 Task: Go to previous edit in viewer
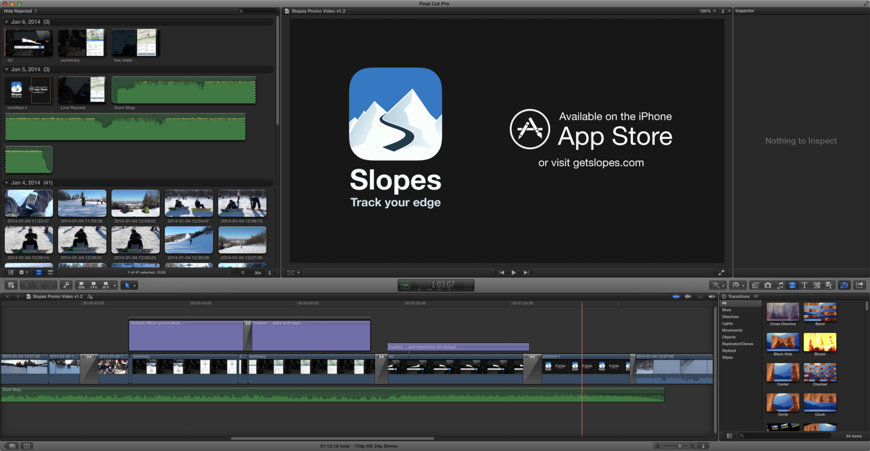(501, 272)
